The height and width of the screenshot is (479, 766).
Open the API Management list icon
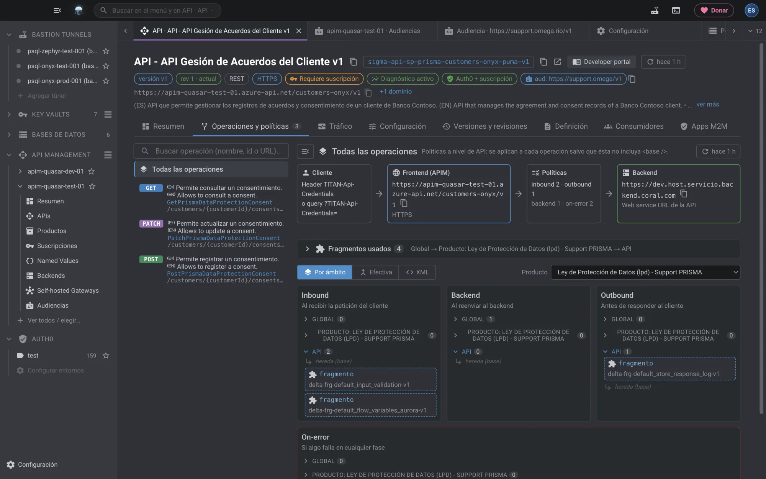point(108,155)
